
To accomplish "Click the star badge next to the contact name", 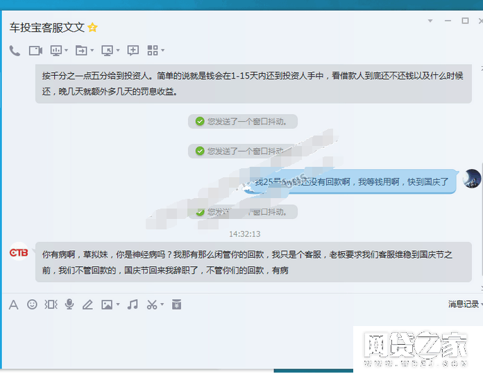I will pos(92,28).
